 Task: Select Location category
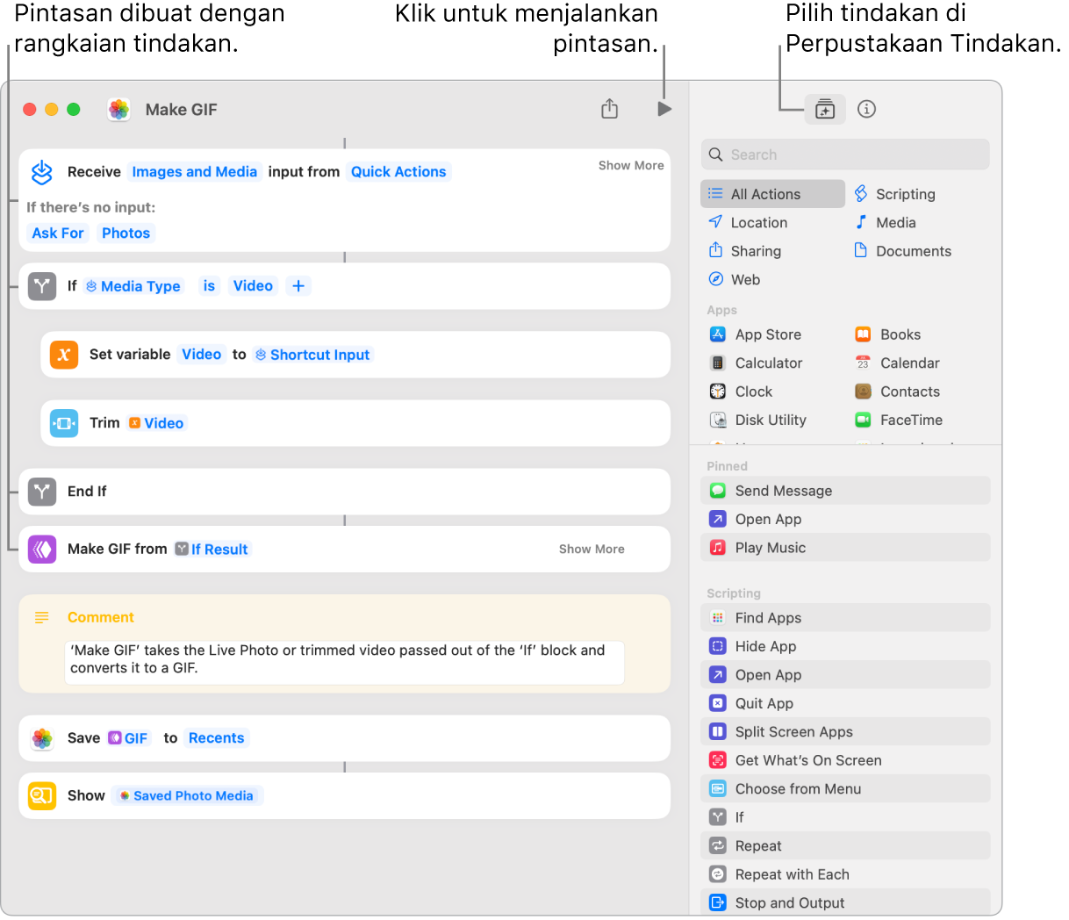coord(749,223)
